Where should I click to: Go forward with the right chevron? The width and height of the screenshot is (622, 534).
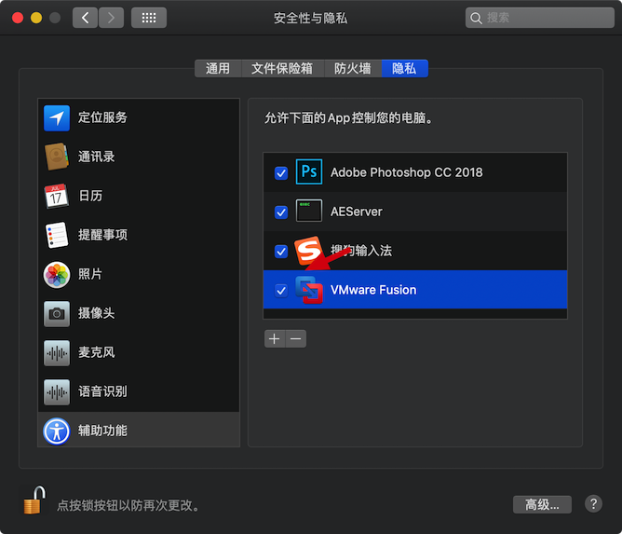[x=111, y=18]
